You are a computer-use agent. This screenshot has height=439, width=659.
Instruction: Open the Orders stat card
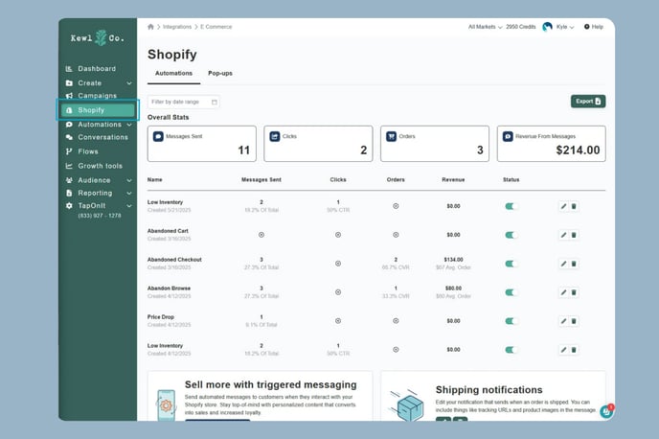point(435,144)
